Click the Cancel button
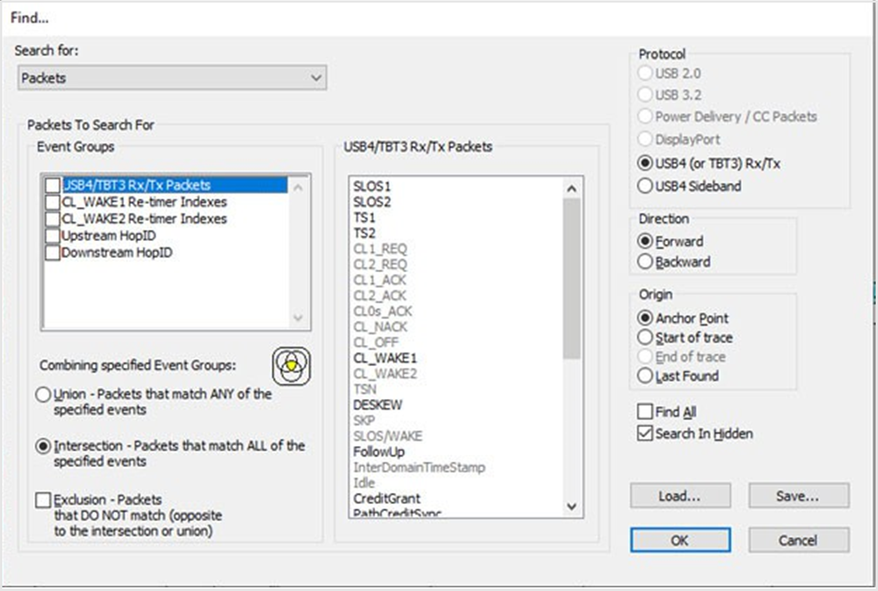878x591 pixels. pos(799,540)
